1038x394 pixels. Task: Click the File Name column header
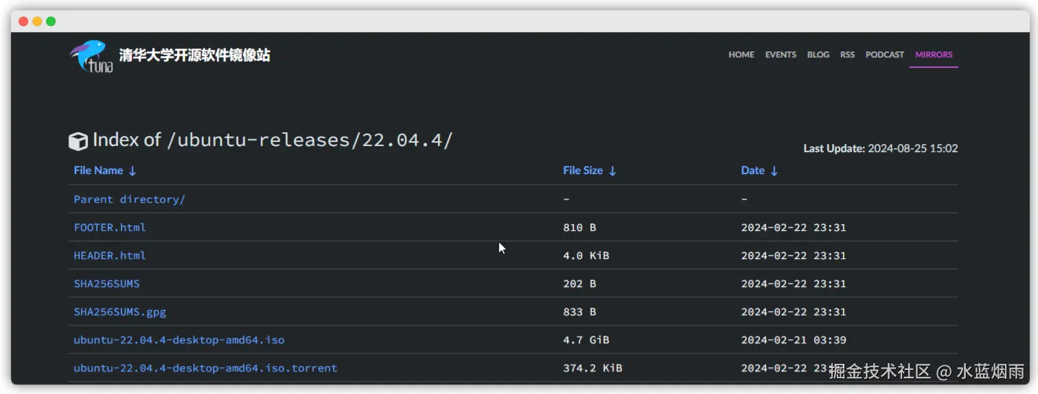coord(98,171)
